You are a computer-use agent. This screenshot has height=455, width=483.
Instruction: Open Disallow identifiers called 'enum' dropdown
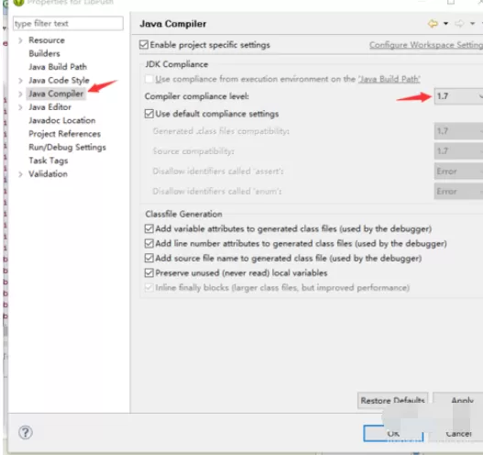coord(458,192)
